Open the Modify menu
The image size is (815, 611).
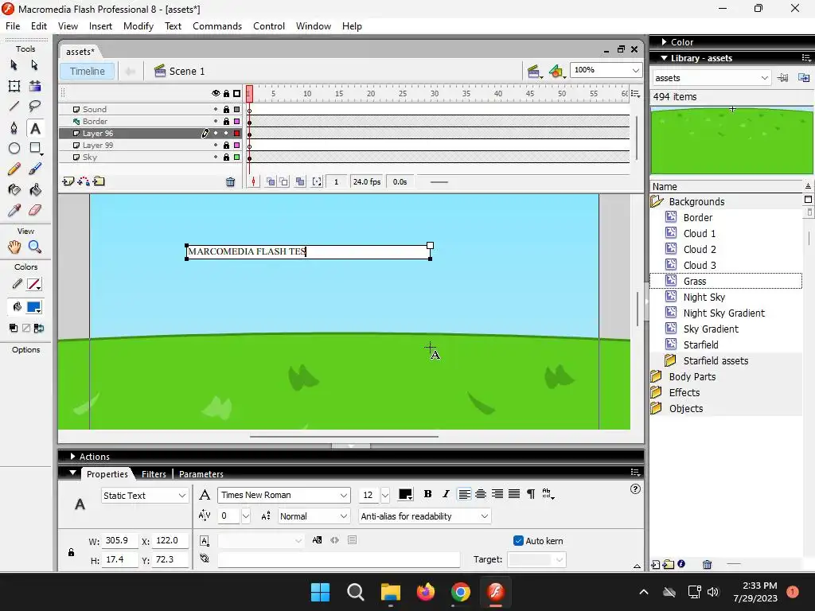[138, 26]
